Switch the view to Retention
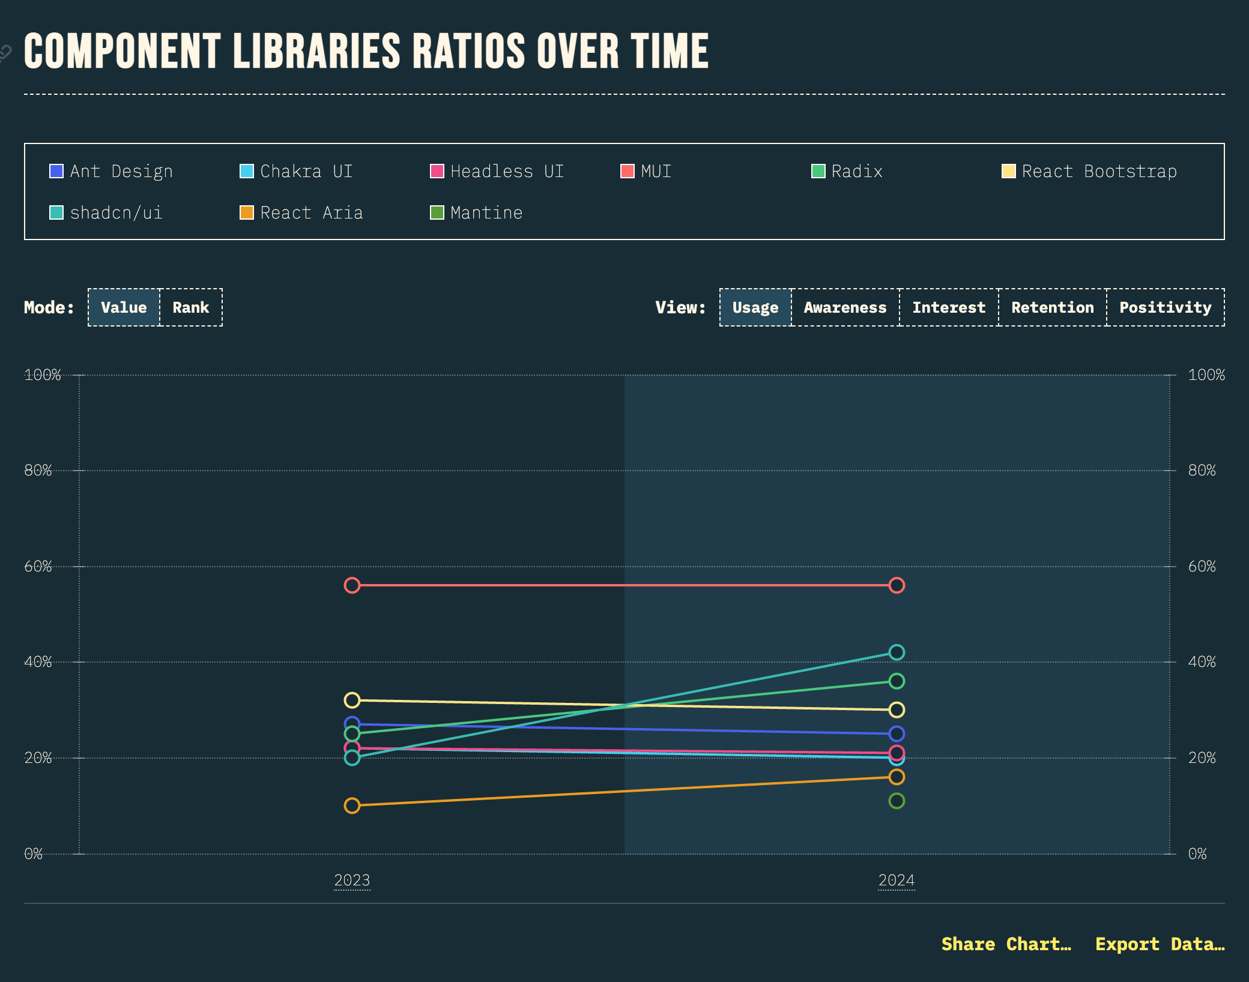 (1052, 307)
